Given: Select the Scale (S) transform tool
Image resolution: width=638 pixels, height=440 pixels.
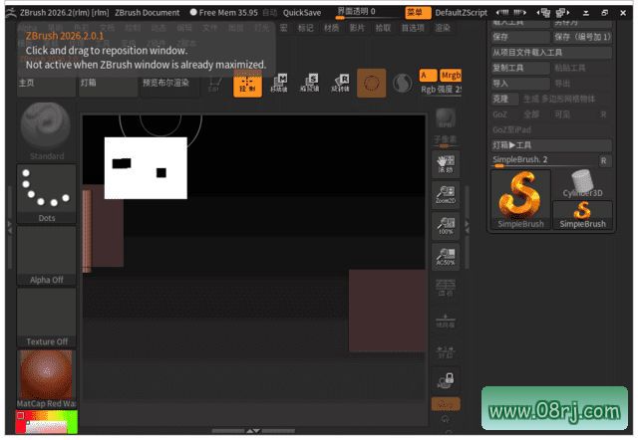Looking at the screenshot, I should (x=310, y=84).
